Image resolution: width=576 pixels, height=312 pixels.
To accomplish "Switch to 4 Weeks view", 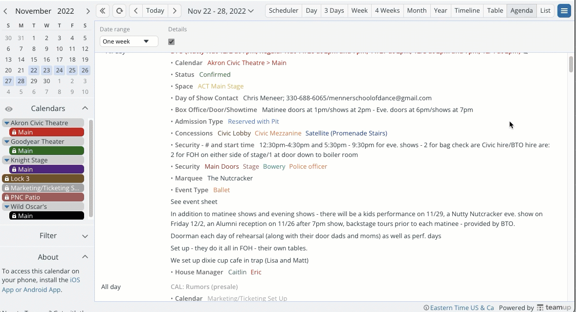I will click(387, 11).
